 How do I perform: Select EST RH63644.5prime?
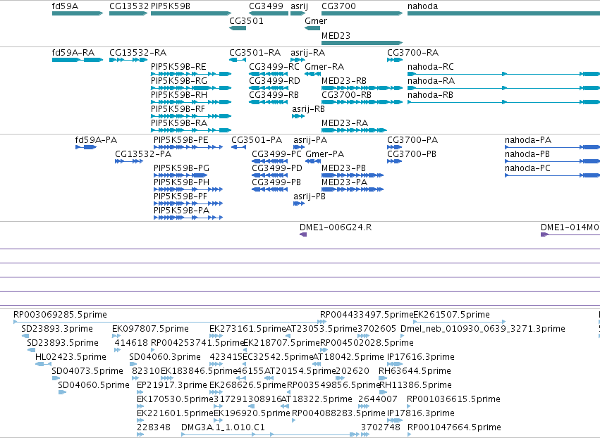click(x=415, y=371)
